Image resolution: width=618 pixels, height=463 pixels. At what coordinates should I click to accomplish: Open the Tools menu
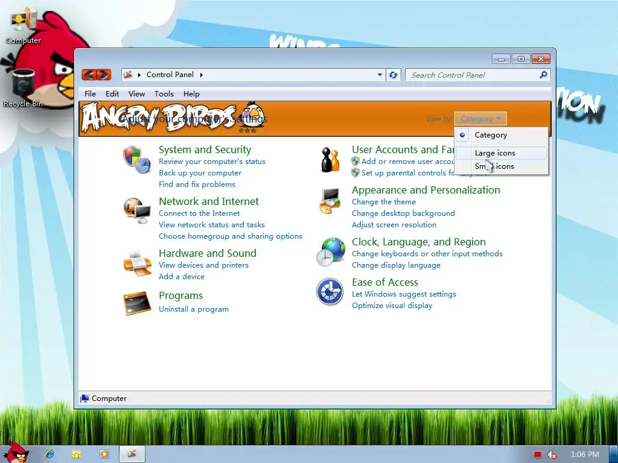[x=164, y=93]
